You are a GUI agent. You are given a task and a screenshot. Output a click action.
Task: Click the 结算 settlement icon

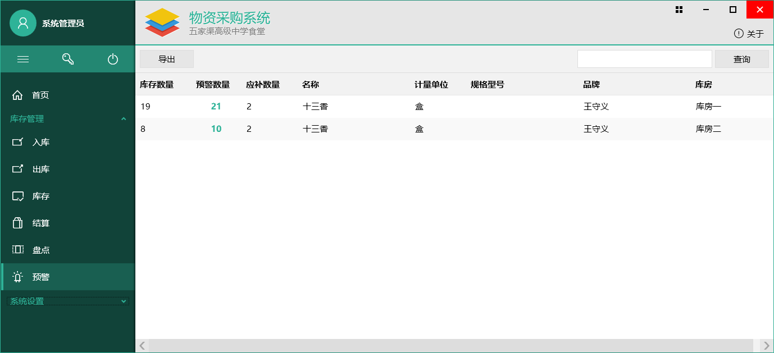tap(18, 223)
